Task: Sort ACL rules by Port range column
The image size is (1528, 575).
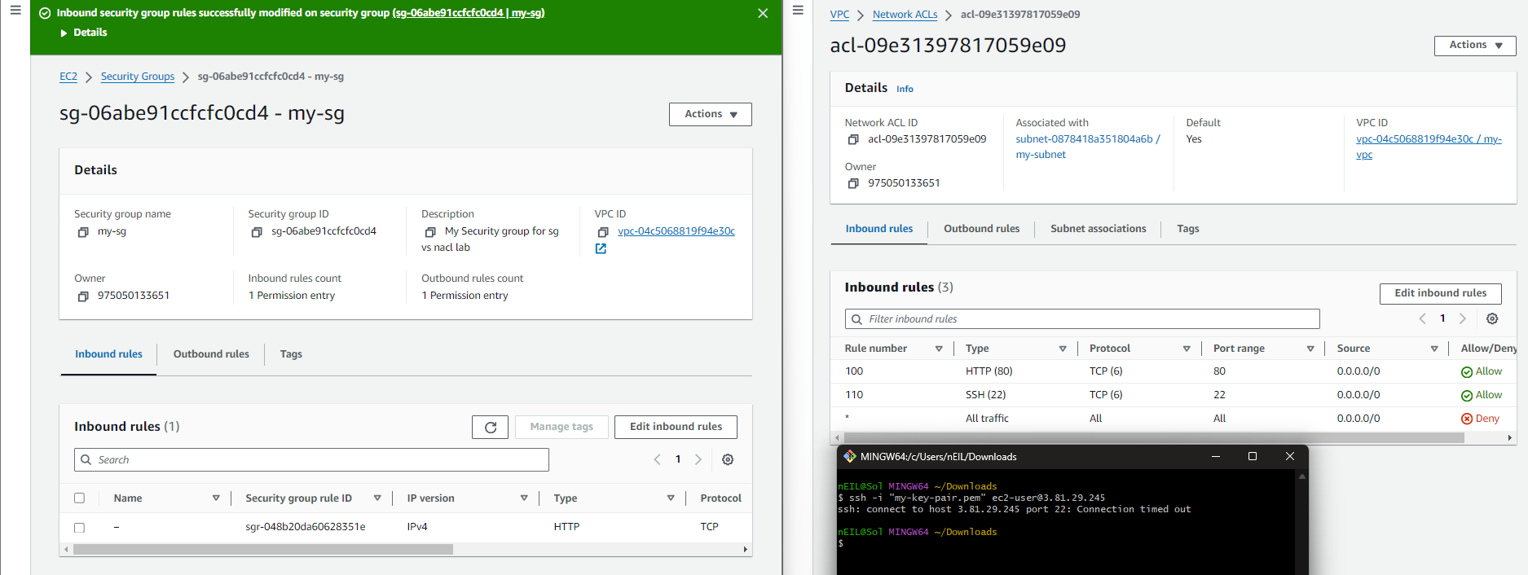Action: [x=1310, y=349]
